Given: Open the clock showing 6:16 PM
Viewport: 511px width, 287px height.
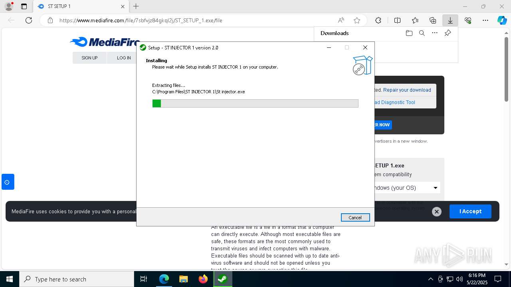Looking at the screenshot, I should (x=477, y=279).
